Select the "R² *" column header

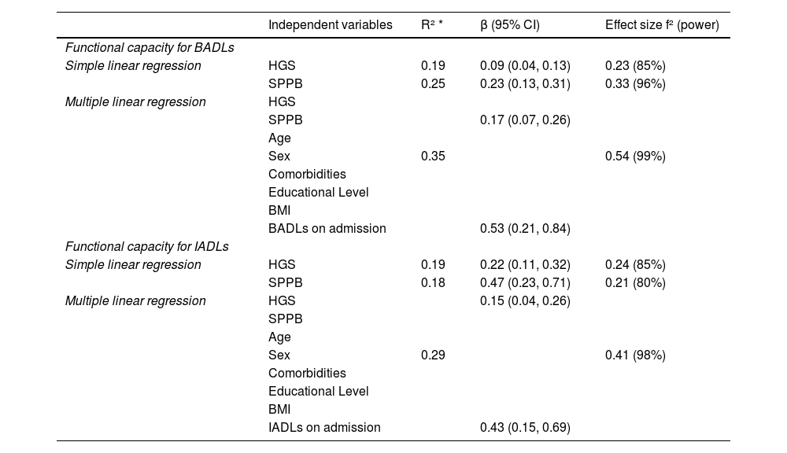(x=432, y=25)
